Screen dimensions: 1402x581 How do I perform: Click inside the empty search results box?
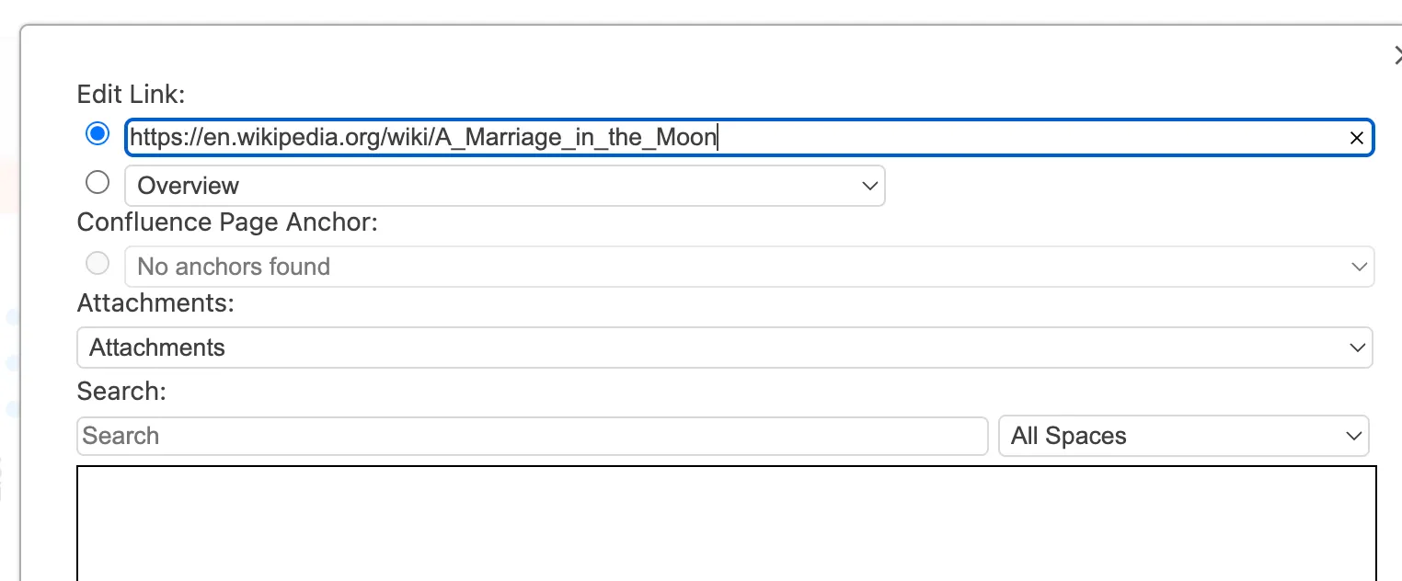coord(726,524)
